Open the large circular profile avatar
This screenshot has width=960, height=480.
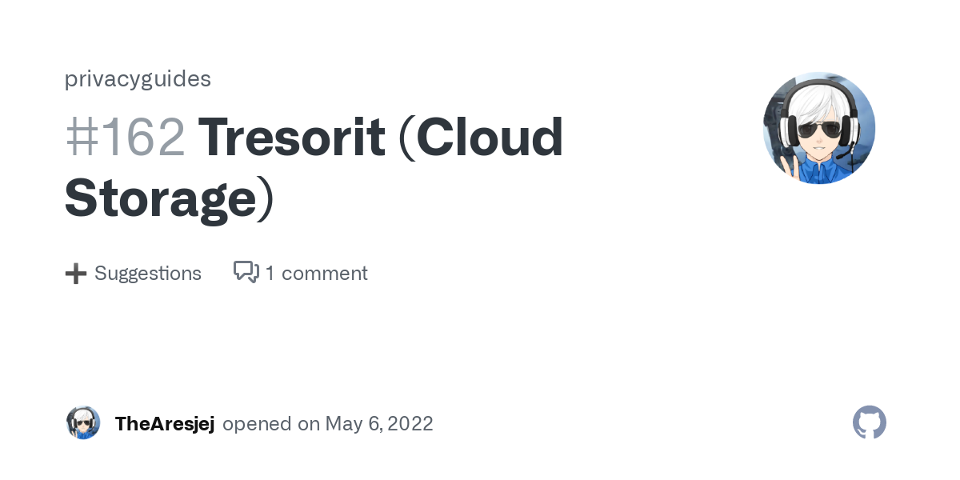click(x=819, y=128)
